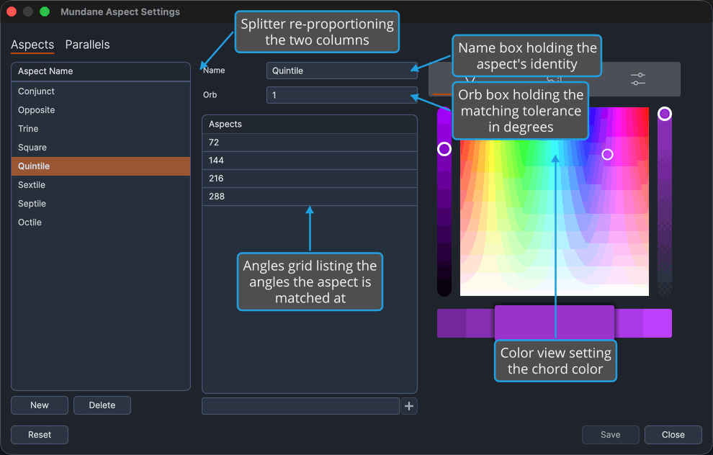Click the Name field containing Quintile
Screen dimensions: 713x455
tap(341, 71)
